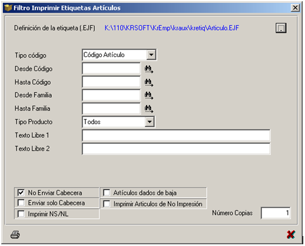This screenshot has height=246, width=305.
Task: Enable Imprimir NS/NL checkbox
Action: click(x=21, y=214)
